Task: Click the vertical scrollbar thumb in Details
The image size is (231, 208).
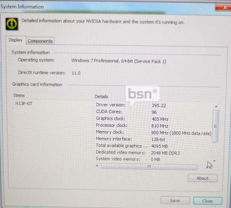Action: (x=215, y=126)
